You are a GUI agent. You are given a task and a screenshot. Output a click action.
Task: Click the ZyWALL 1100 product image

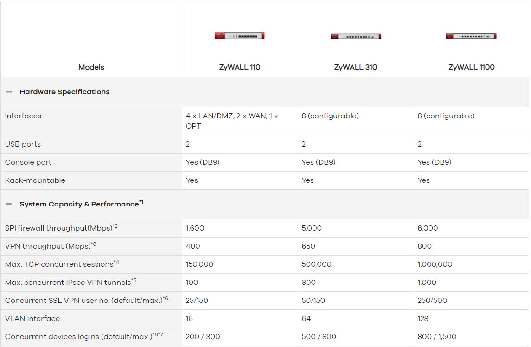click(x=471, y=36)
